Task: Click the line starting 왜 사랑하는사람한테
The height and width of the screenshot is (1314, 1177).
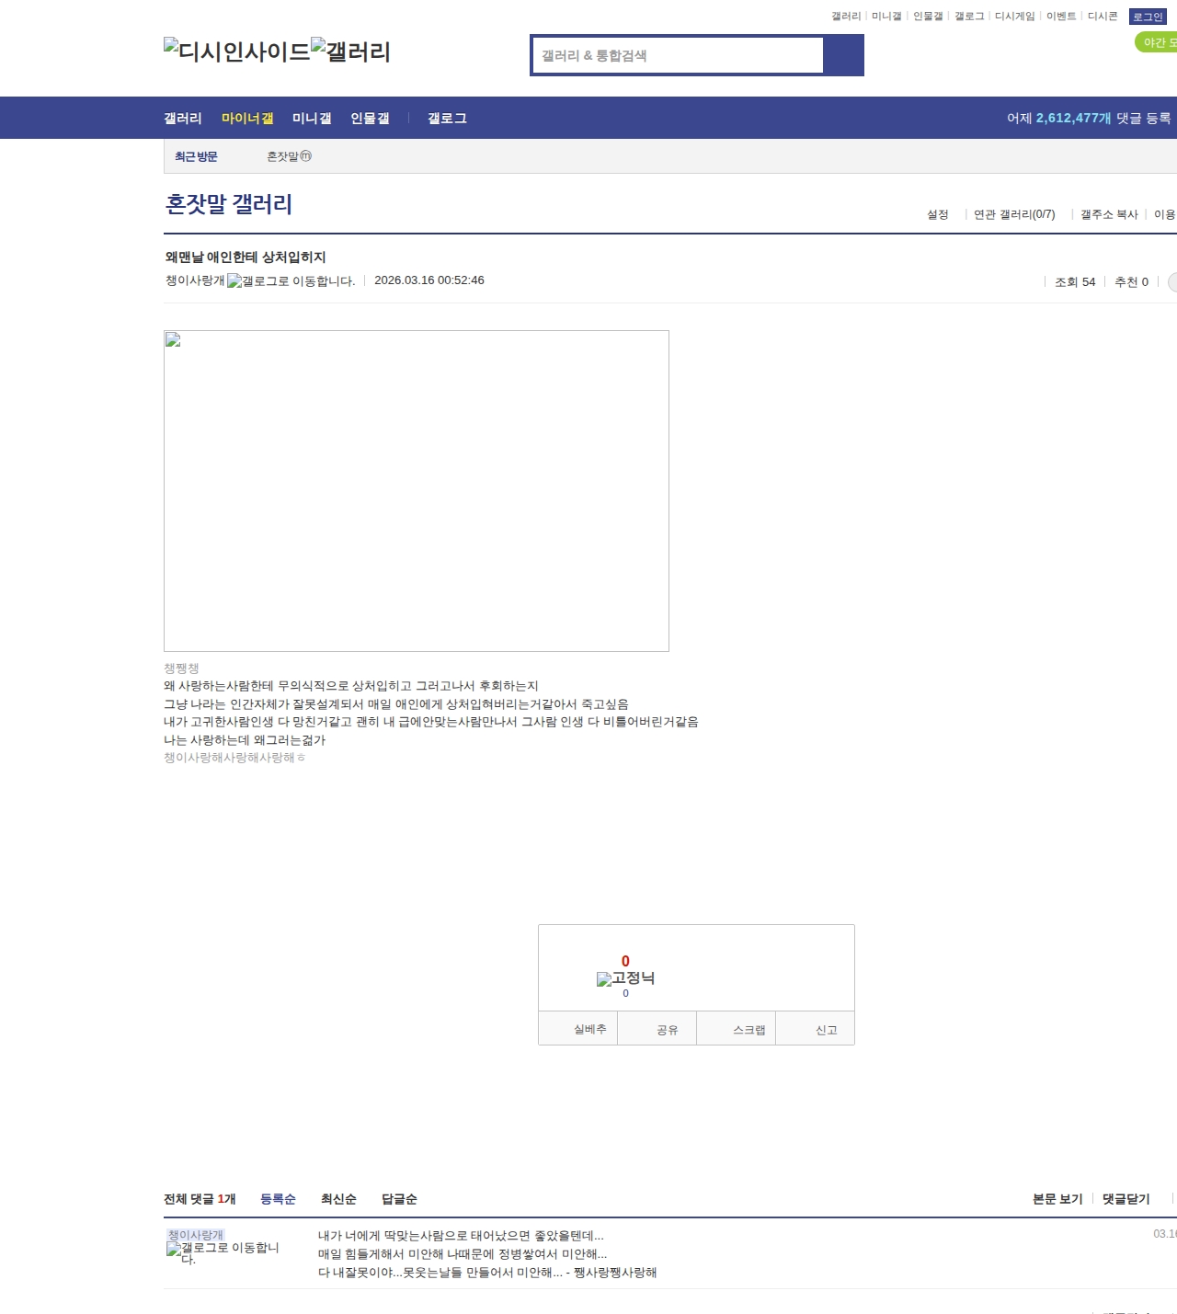Action: (351, 686)
